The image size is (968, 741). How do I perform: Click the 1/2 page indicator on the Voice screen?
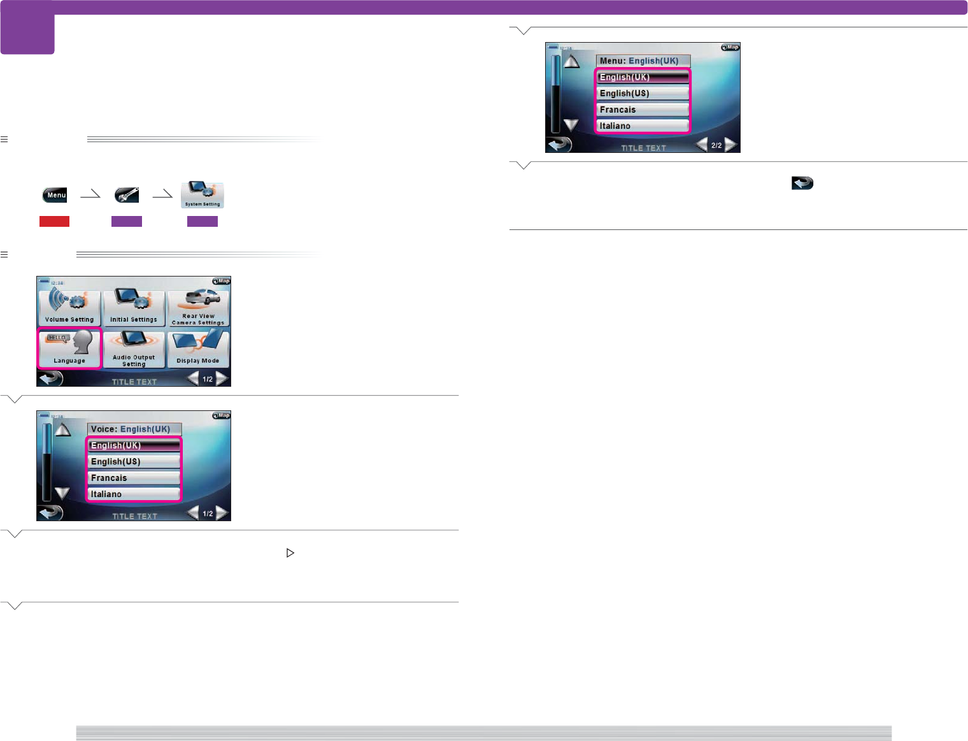208,514
